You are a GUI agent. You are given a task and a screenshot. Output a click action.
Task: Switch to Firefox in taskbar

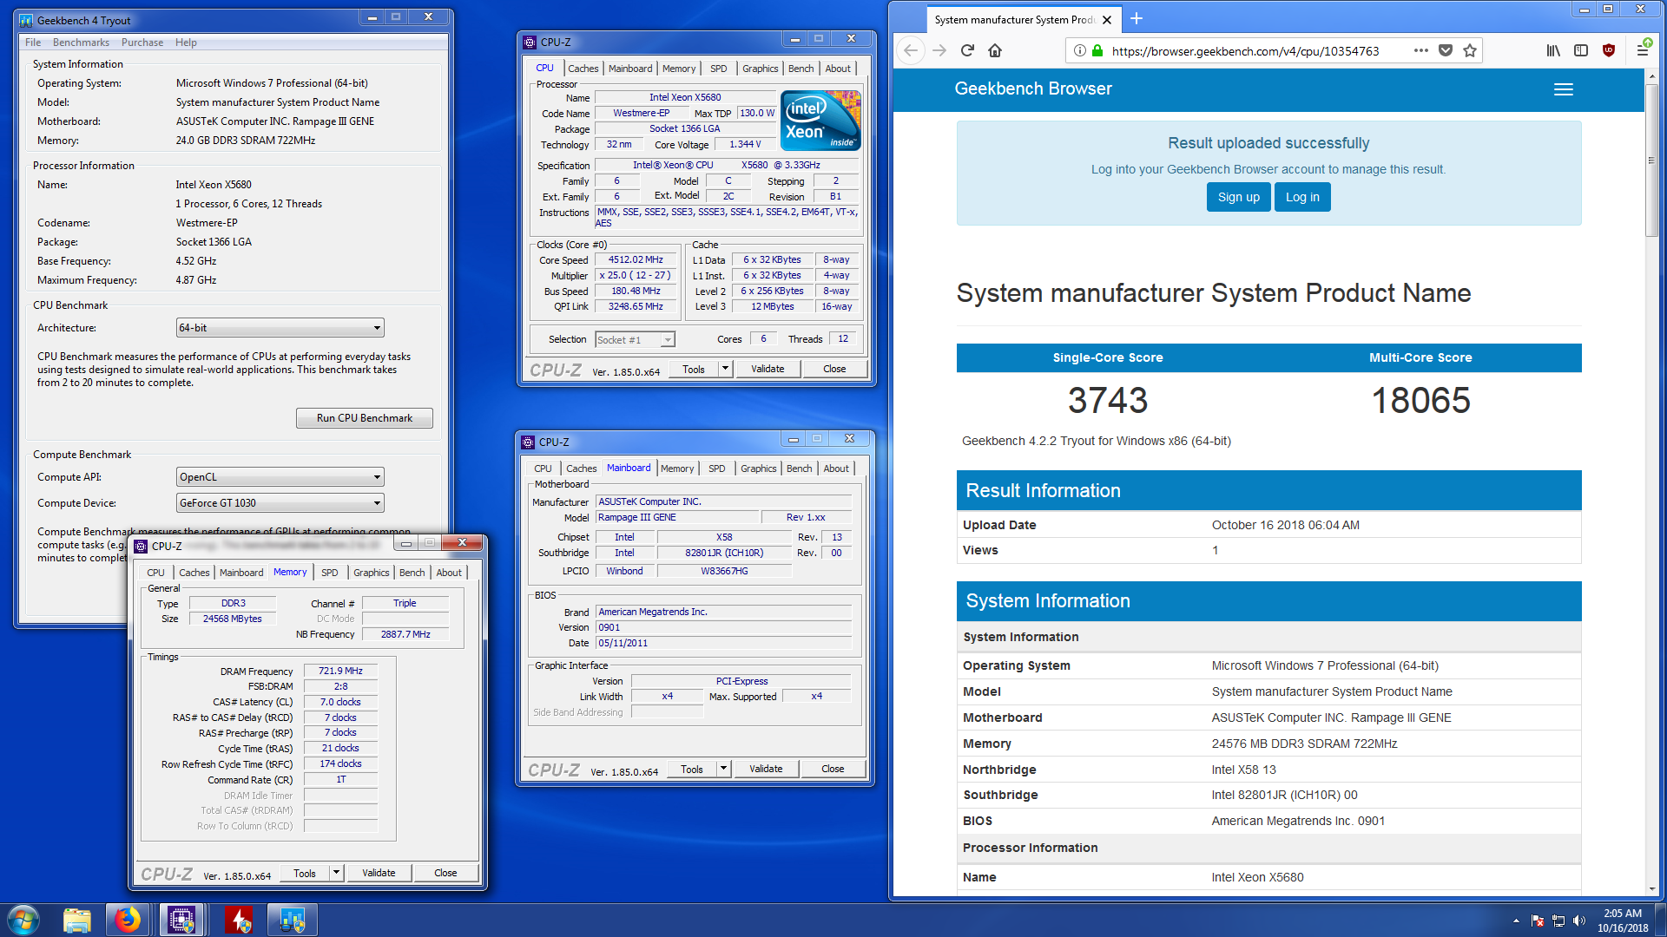click(128, 920)
